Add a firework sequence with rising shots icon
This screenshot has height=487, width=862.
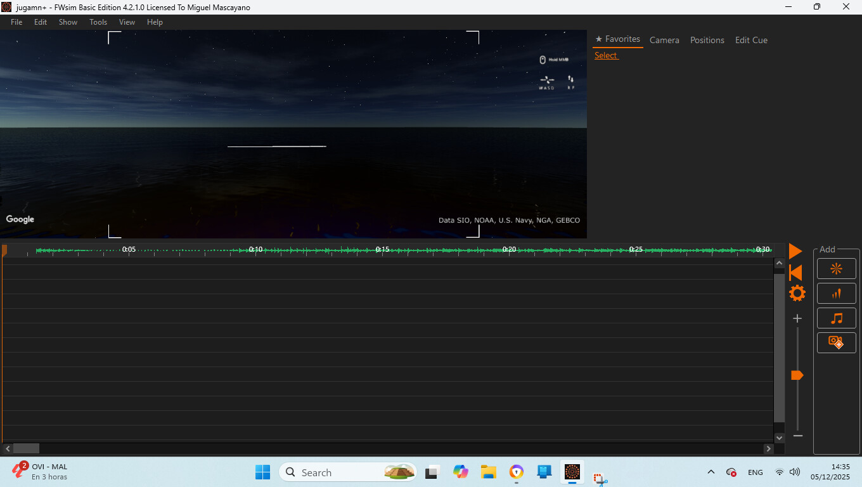836,294
